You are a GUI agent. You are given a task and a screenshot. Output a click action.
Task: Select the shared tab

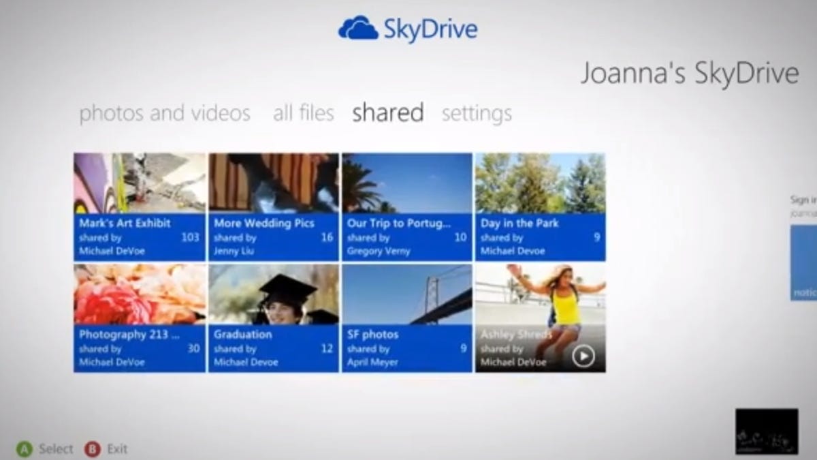[x=387, y=113]
